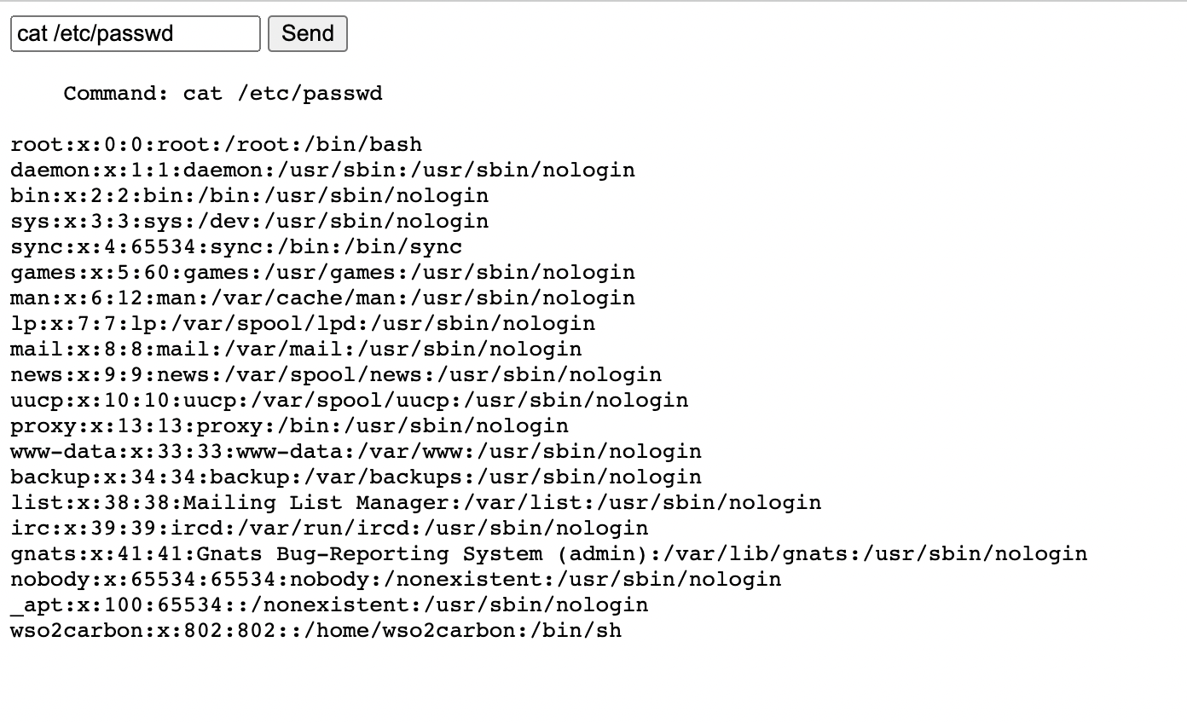Click the games user entry line
The image size is (1187, 723).
323,272
